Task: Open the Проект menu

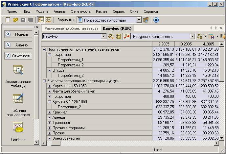Action: point(13,11)
